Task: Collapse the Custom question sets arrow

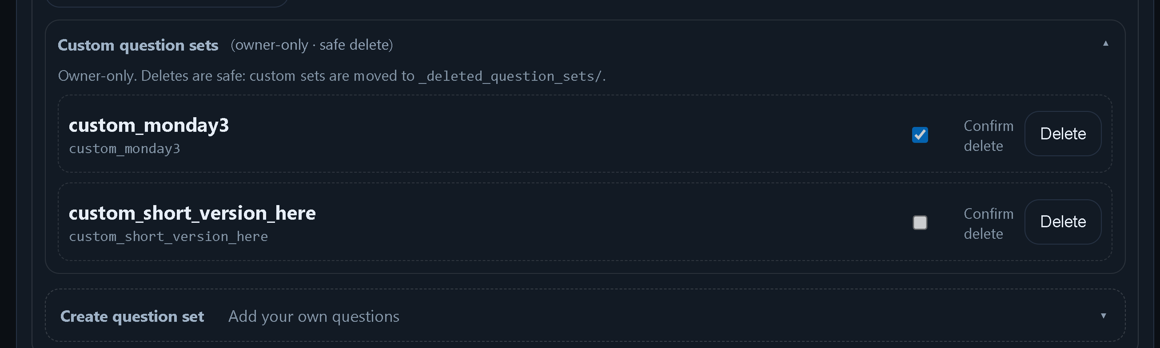Action: coord(1105,43)
